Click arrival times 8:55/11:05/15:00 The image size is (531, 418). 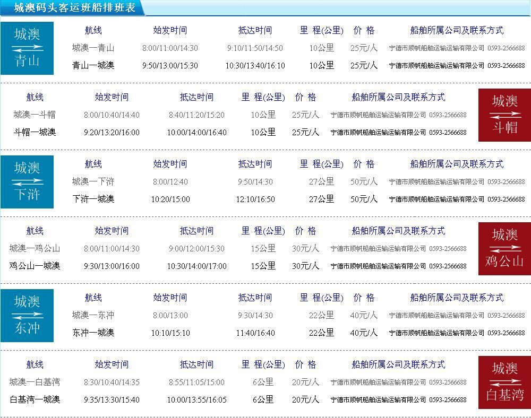[x=196, y=382]
